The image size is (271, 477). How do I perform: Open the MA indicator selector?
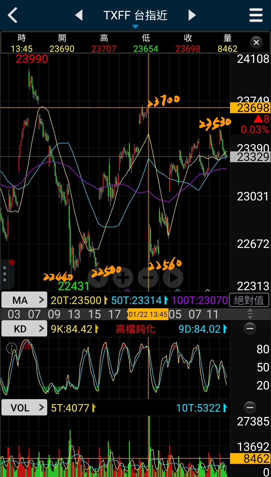[24, 300]
